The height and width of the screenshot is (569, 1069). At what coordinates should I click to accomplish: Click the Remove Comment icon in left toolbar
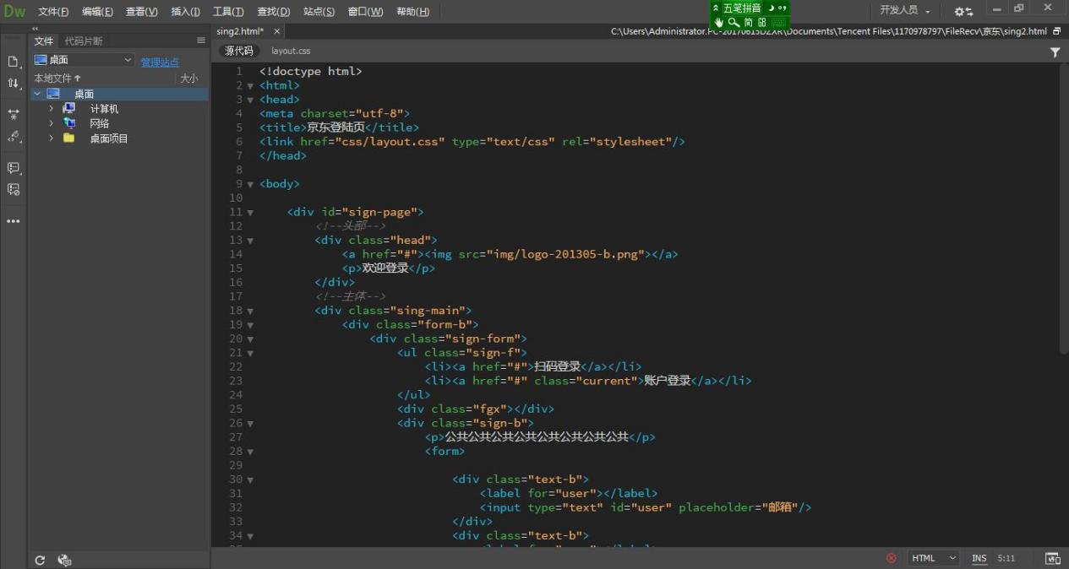(14, 190)
